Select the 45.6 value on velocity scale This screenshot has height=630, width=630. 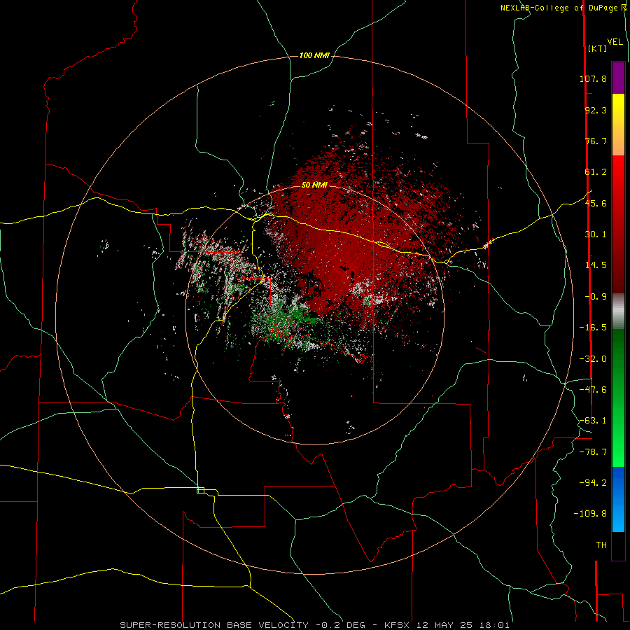(596, 203)
